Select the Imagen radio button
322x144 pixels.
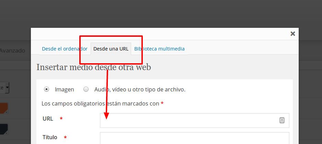(47, 89)
